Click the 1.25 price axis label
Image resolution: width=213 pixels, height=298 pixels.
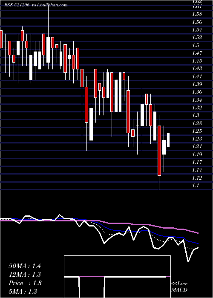197,131
